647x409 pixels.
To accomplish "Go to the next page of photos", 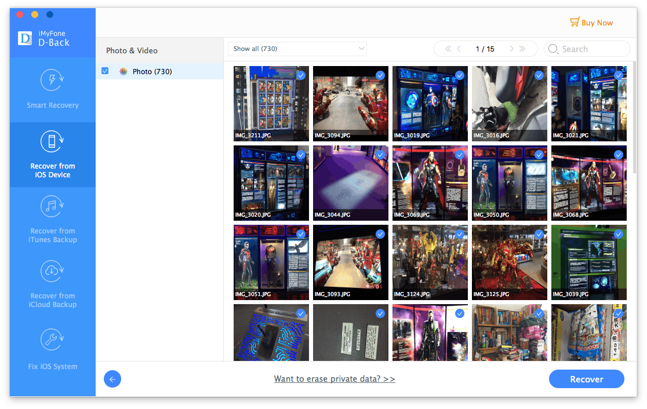I will point(512,49).
